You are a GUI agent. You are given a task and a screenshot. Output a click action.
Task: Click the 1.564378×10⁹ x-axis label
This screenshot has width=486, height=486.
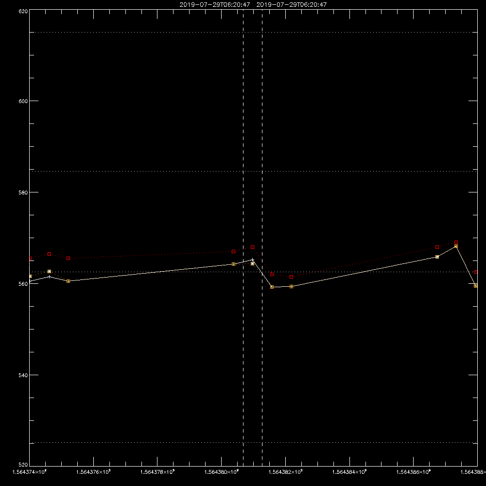coord(157,472)
